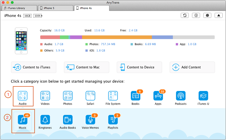Viewport: 226px width, 140px height.
Task: Click the Photos size 757.34 MB
Action: (x=108, y=44)
